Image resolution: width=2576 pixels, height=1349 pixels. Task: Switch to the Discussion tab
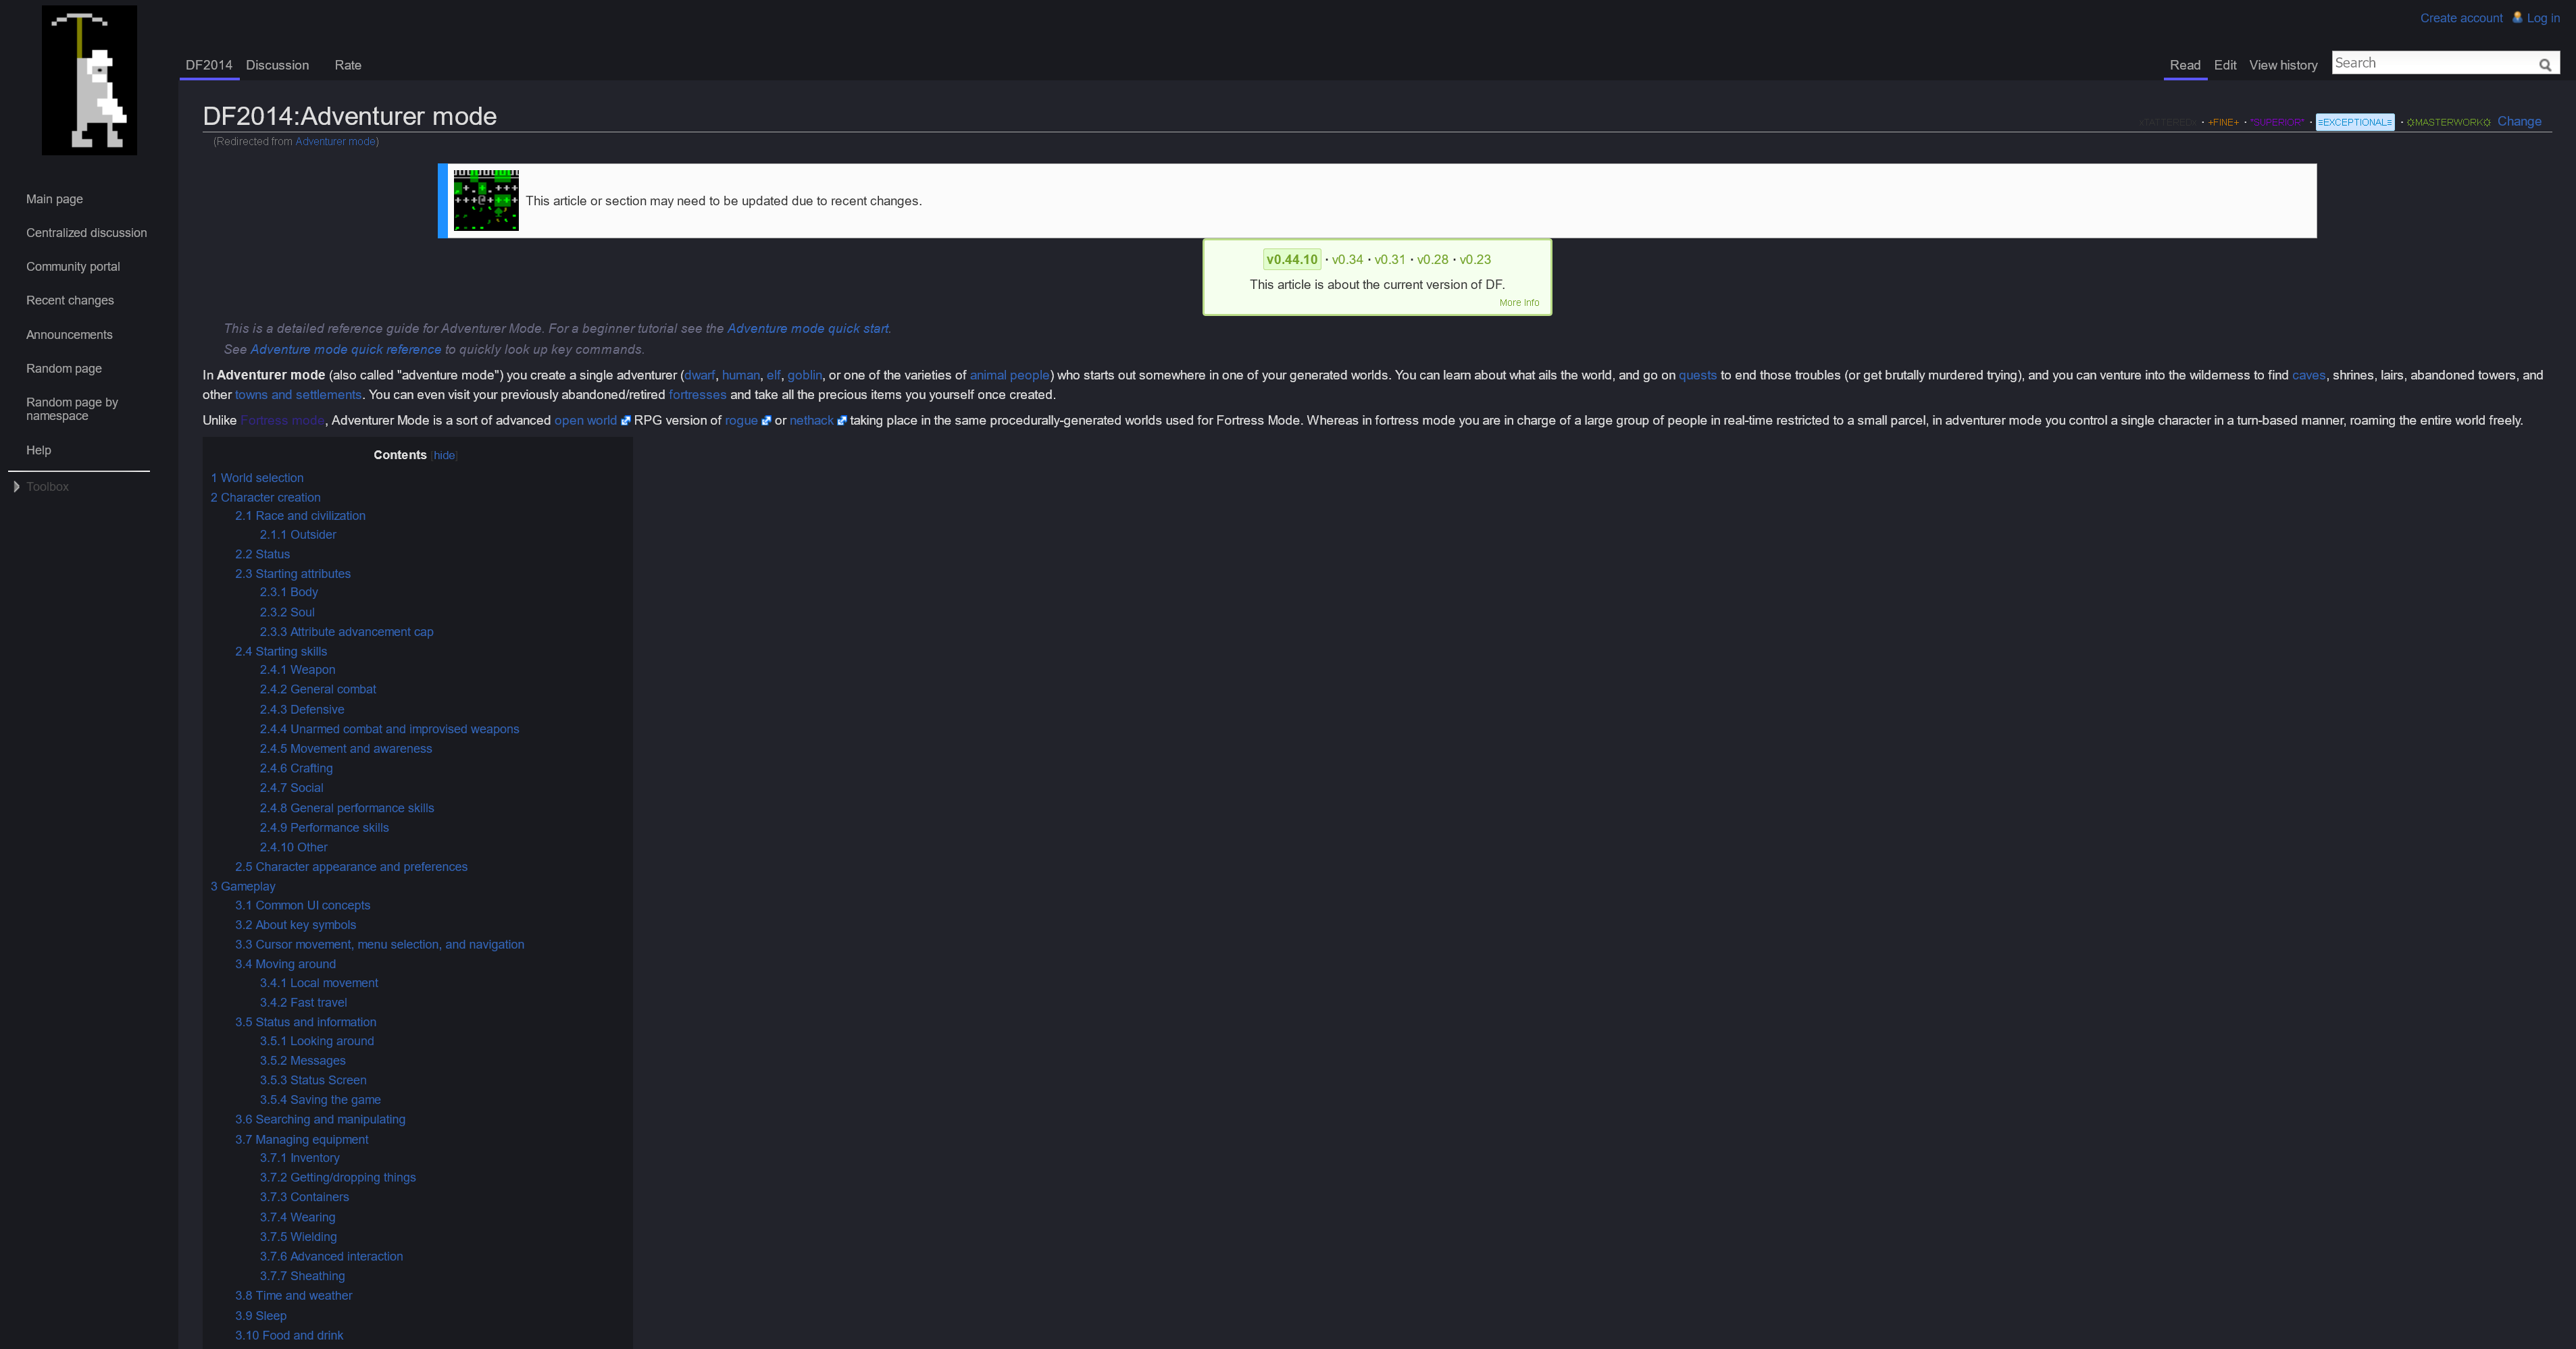tap(277, 65)
